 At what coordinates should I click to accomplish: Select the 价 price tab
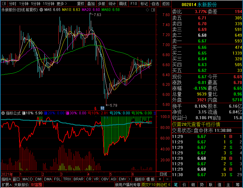184,185
